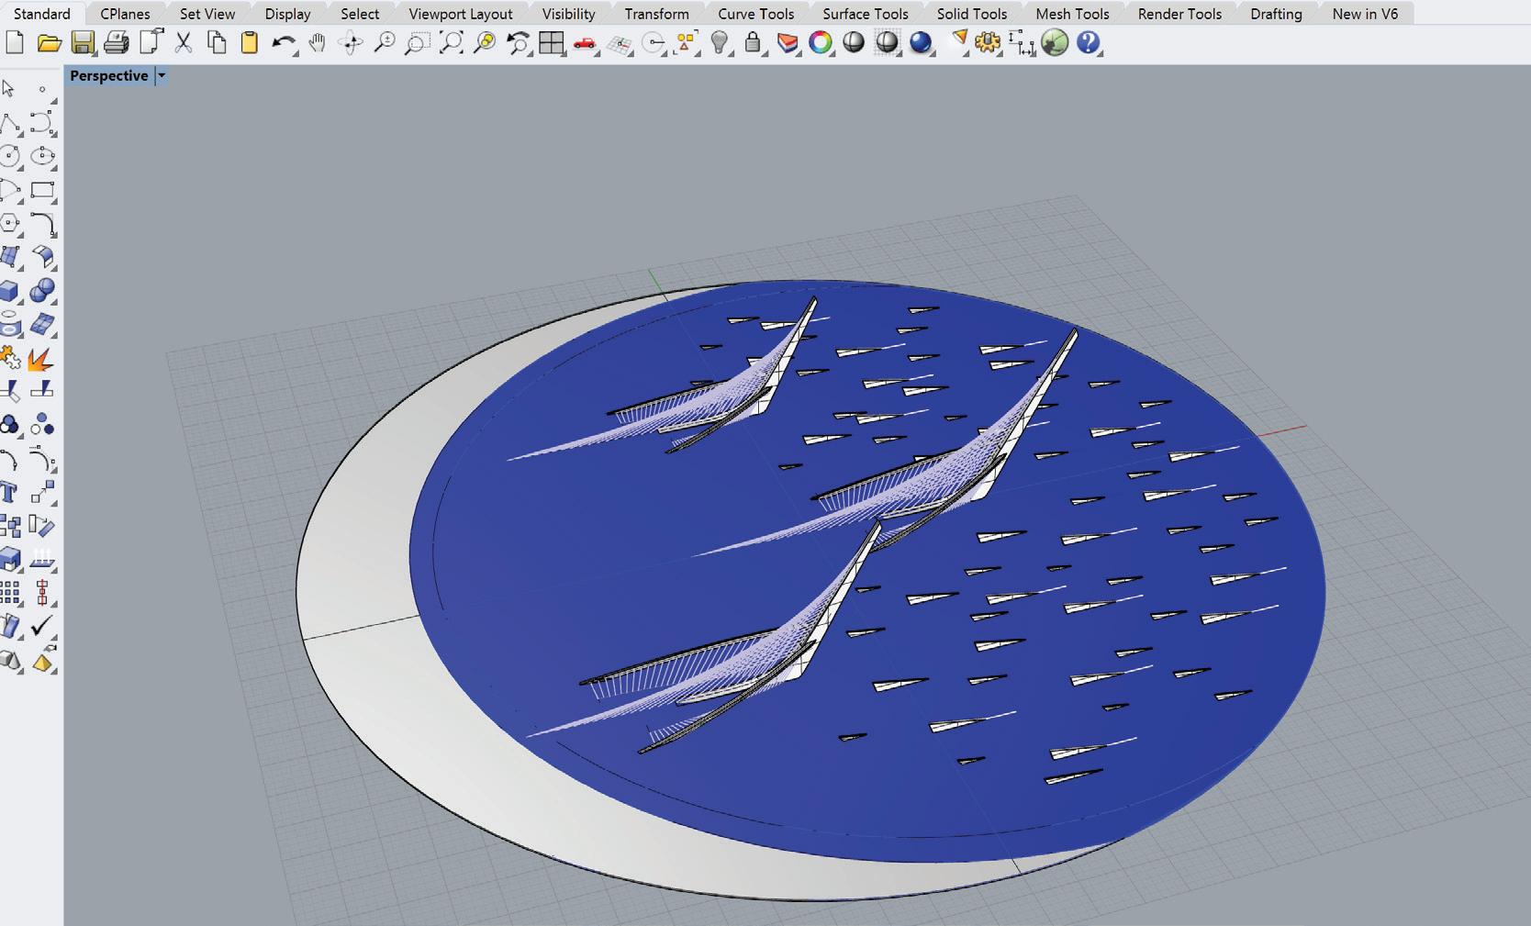Screen dimensions: 1531x926
Task: Click the Zoom Window magnifier icon
Action: (418, 42)
